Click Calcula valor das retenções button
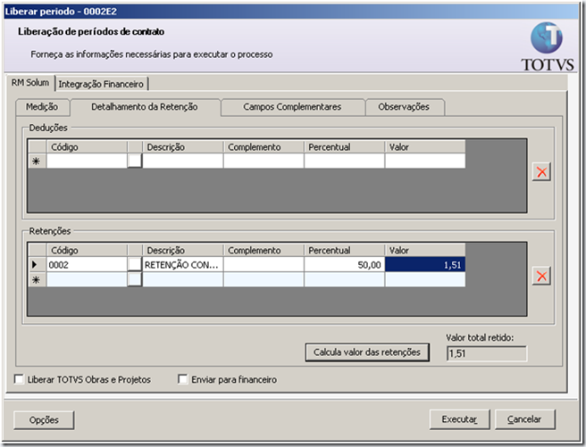 click(367, 352)
